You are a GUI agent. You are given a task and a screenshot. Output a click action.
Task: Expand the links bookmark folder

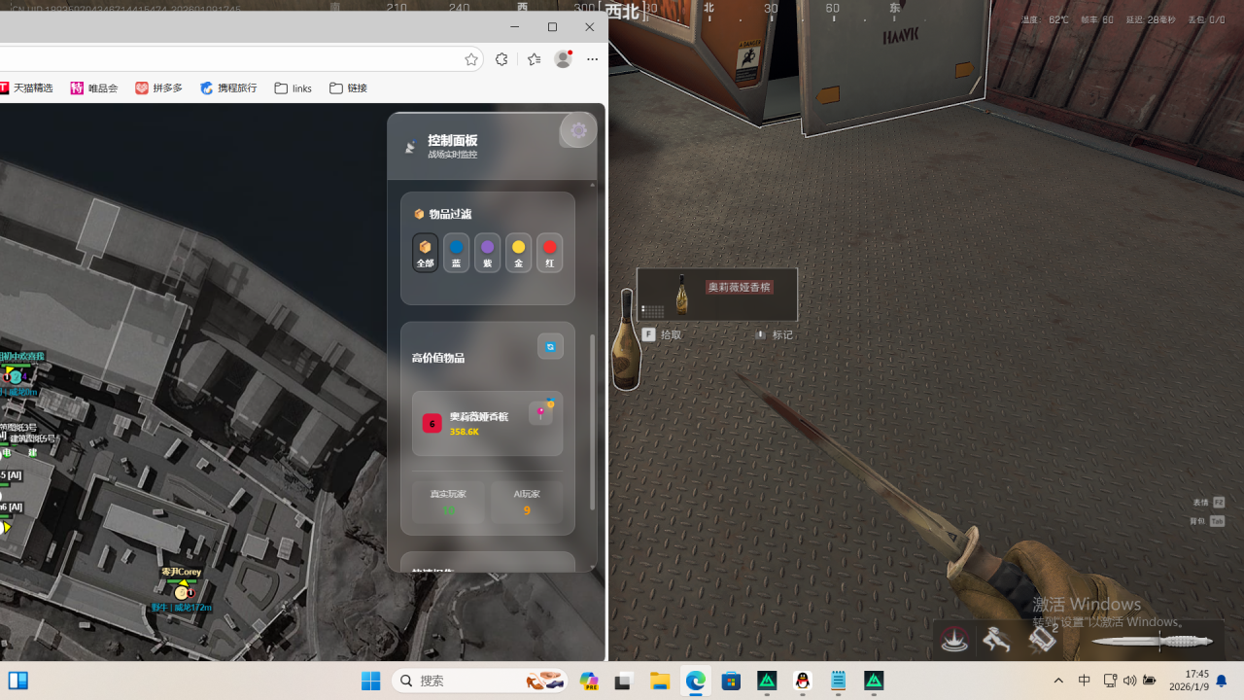click(293, 88)
